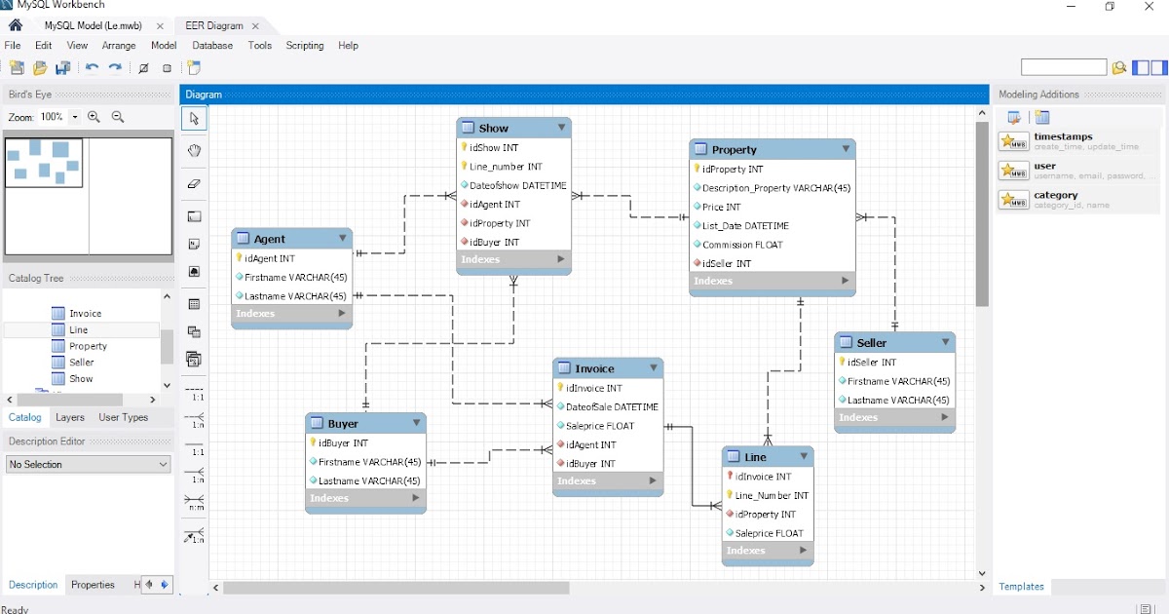Add a new diagram icon
Screen dimensions: 1169x614
tap(194, 68)
